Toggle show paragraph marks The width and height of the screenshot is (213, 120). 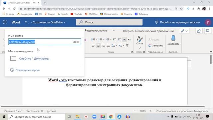click(x=127, y=45)
